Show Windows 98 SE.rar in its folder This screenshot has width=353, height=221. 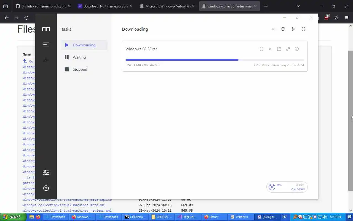click(279, 49)
